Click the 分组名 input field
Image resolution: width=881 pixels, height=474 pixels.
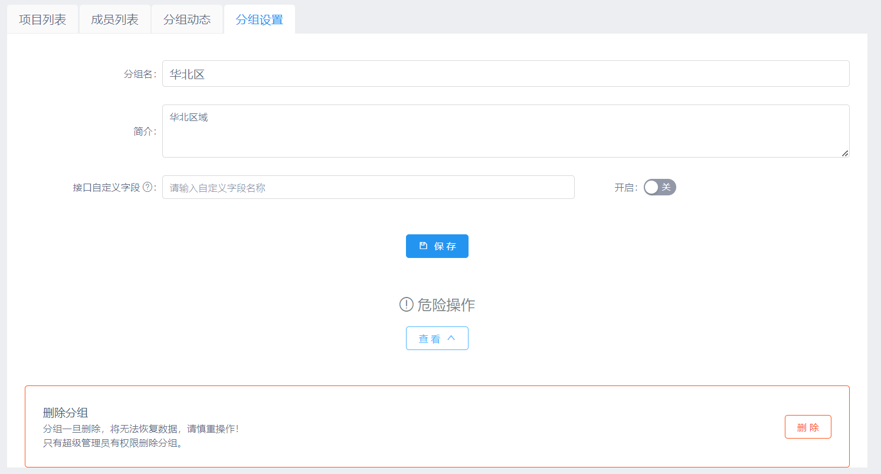[x=506, y=74]
